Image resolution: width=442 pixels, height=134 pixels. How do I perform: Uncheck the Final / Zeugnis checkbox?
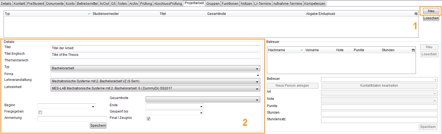(x=148, y=119)
